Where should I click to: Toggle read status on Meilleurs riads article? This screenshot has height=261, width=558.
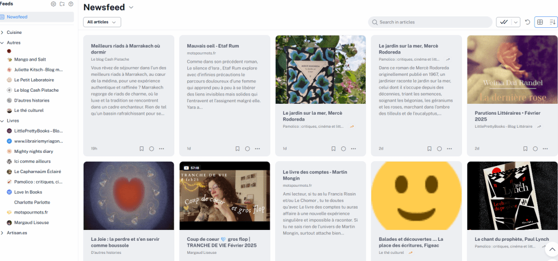click(151, 149)
